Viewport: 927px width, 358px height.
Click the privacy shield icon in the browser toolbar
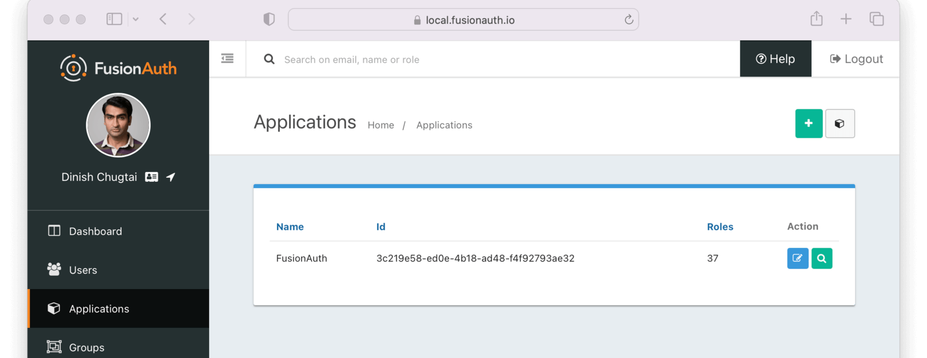click(x=269, y=19)
